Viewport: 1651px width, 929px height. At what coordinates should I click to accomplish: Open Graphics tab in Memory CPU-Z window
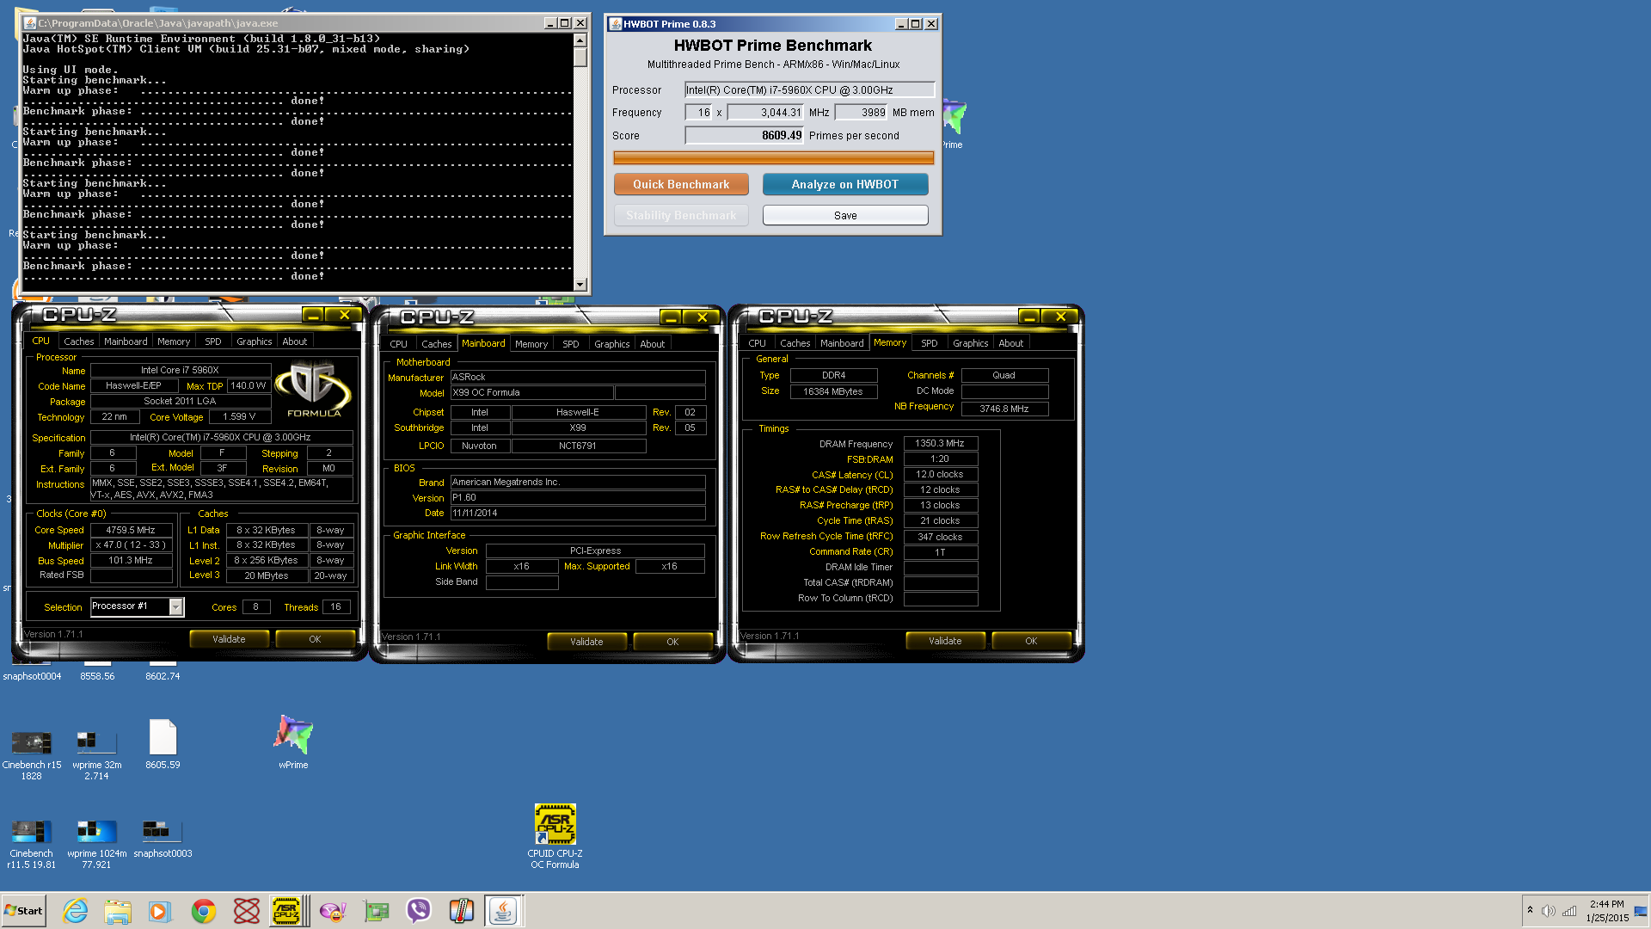970,343
